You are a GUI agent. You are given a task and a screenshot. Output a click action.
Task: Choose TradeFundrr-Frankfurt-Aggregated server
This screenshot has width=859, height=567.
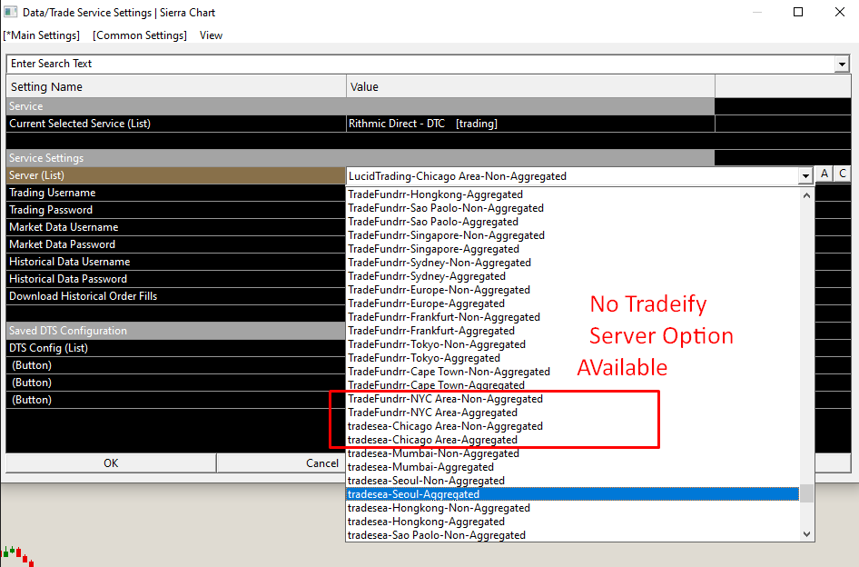573,331
